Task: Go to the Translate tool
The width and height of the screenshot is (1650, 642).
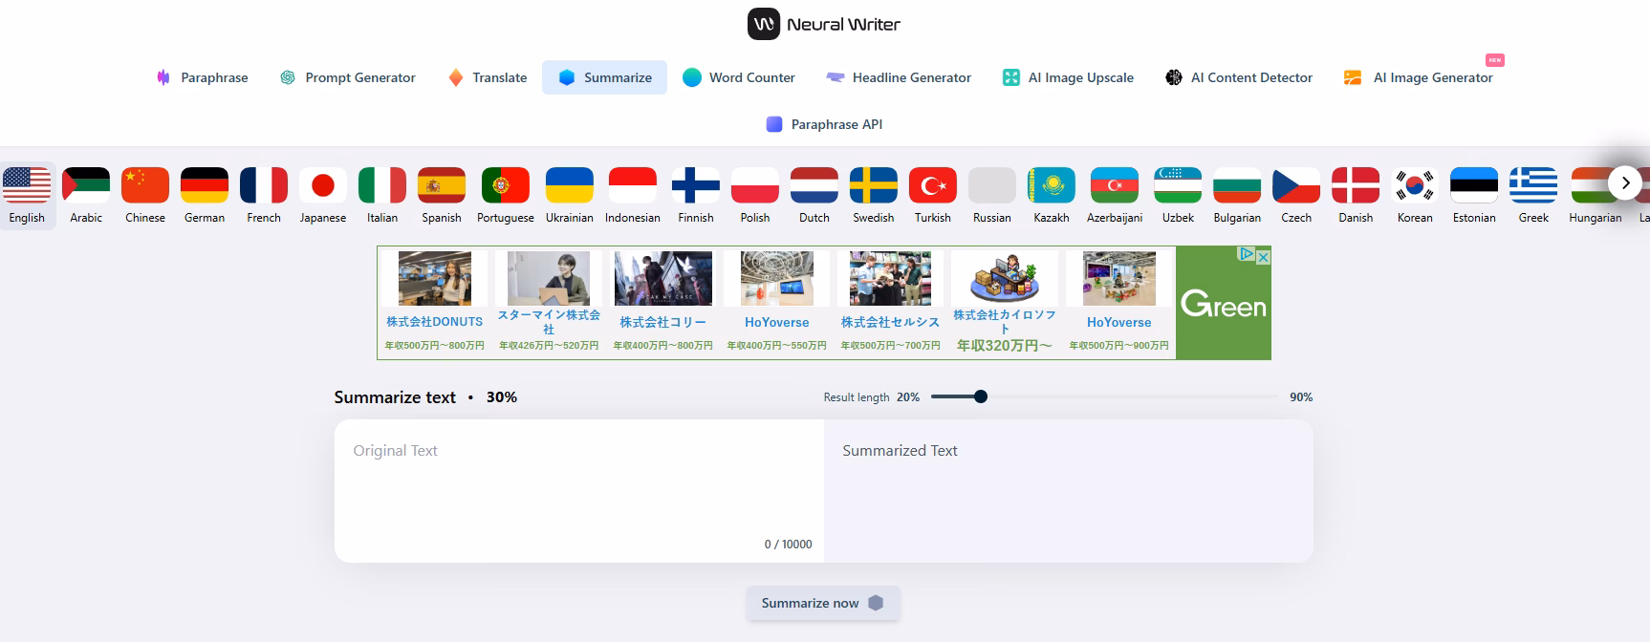Action: point(488,77)
